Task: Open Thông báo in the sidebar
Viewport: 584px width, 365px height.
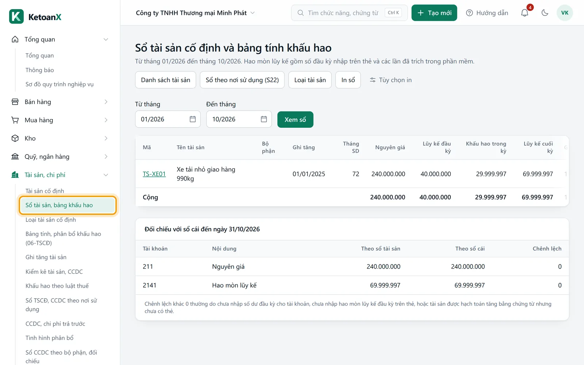Action: pos(40,70)
